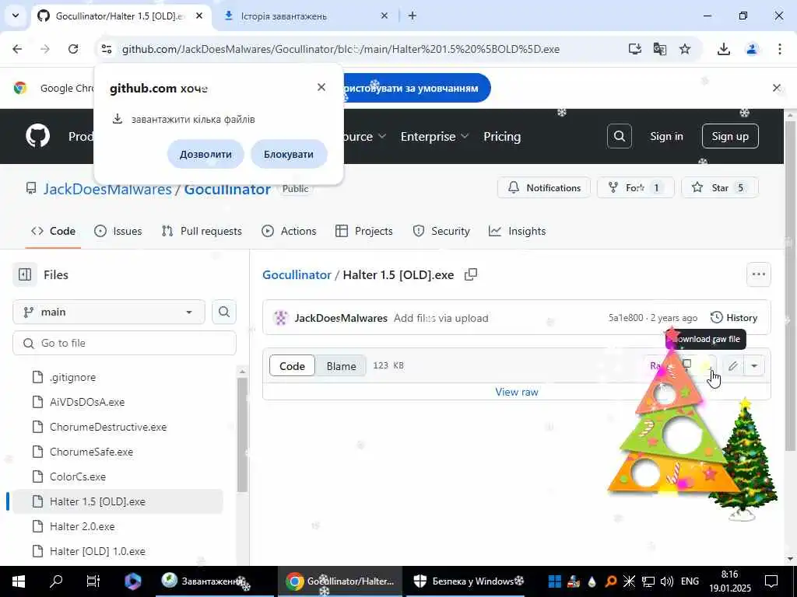This screenshot has height=597, width=797.
Task: Close the github.com permission popup
Action: [321, 87]
